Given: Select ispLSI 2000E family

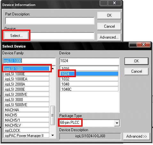Looking at the screenshot, I should [27, 89].
